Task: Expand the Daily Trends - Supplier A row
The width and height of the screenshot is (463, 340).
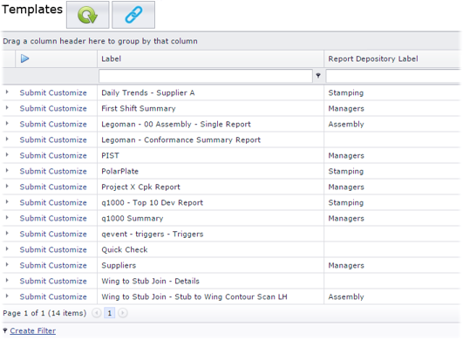Action: [7, 92]
